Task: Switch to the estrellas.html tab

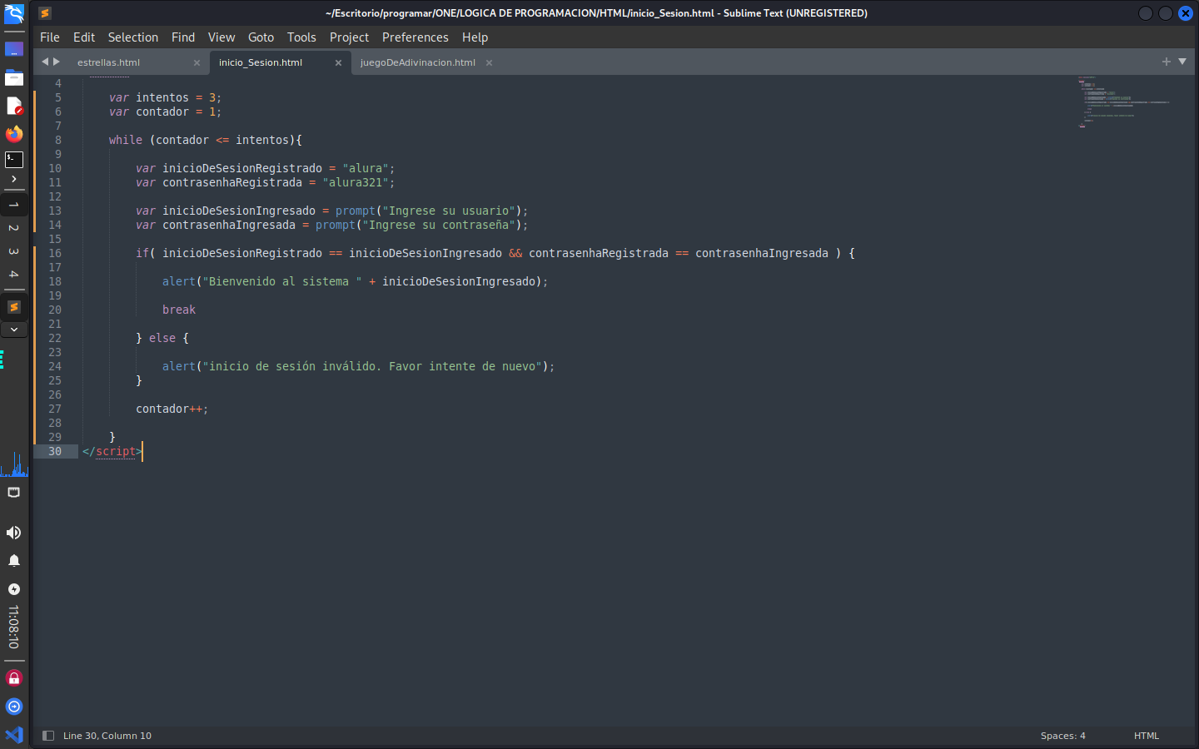Action: (108, 62)
